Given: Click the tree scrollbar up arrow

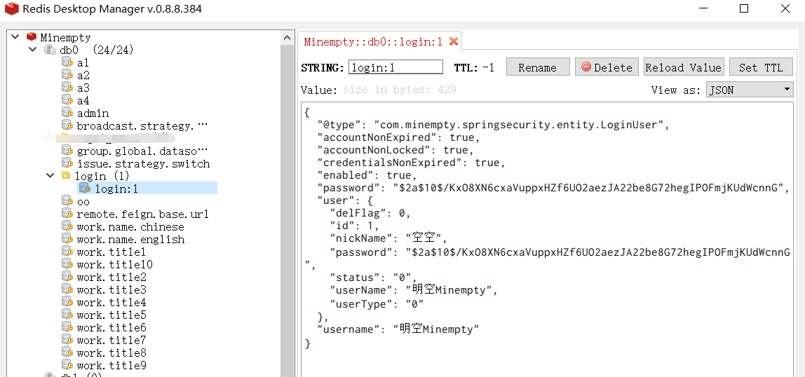Looking at the screenshot, I should coord(287,37).
